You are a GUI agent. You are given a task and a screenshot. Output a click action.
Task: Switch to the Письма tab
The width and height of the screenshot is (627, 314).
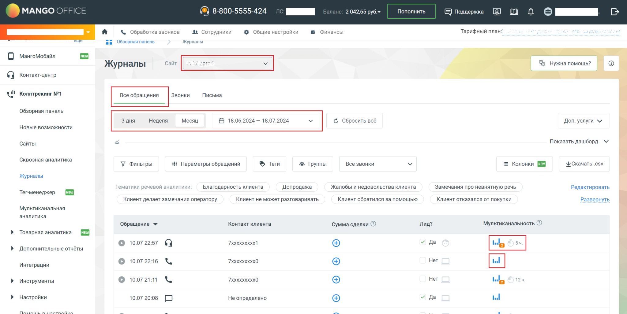(x=212, y=95)
